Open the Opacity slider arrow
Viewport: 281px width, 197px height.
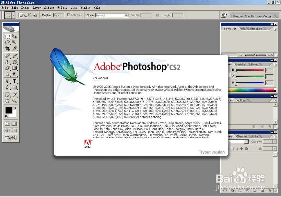274,142
